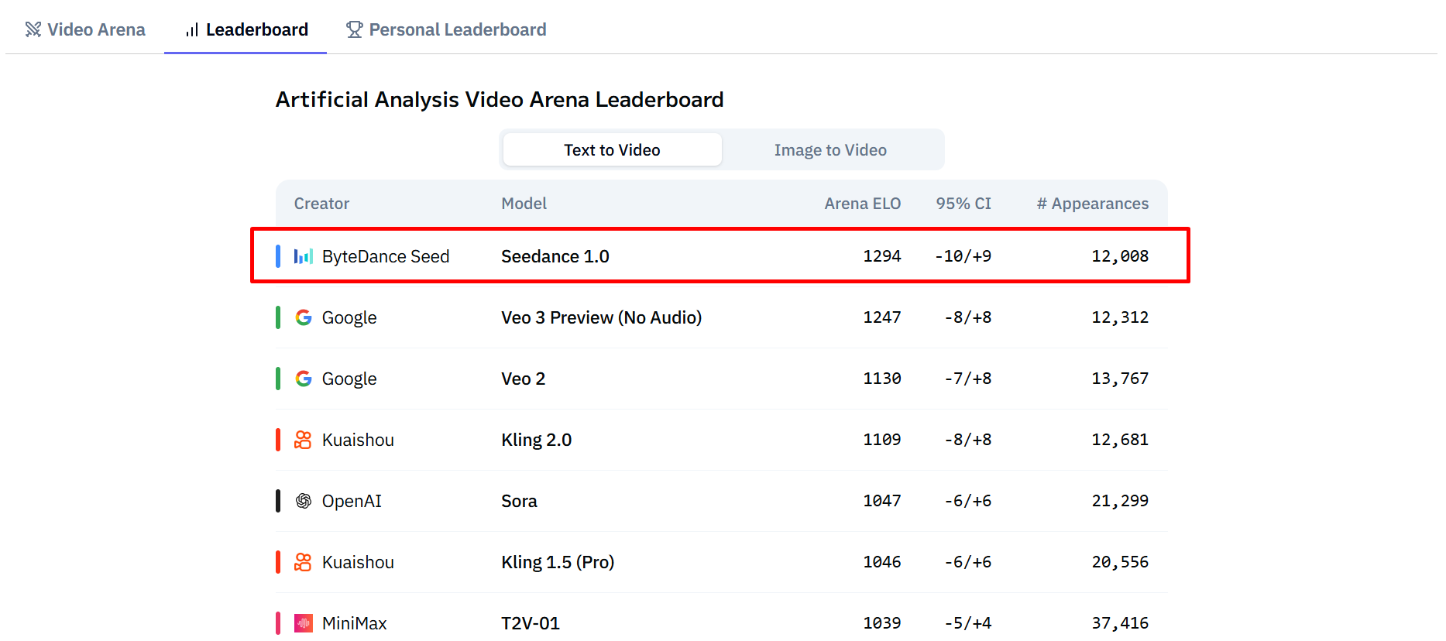Click the Google logo in Veo 2 row
Screen dimensions: 1446x641
(x=304, y=379)
